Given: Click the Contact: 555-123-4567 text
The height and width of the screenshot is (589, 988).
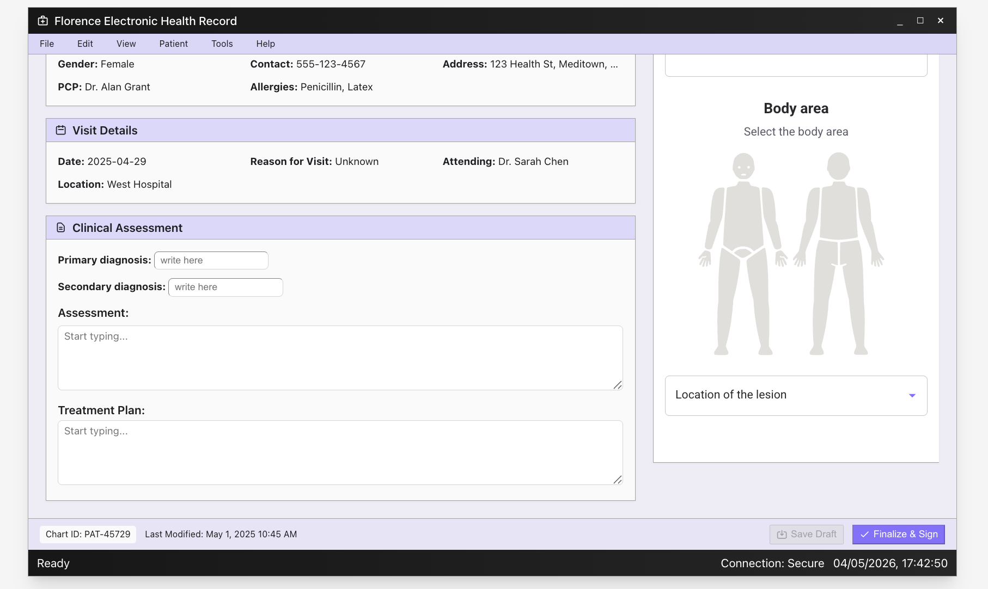Looking at the screenshot, I should [308, 64].
